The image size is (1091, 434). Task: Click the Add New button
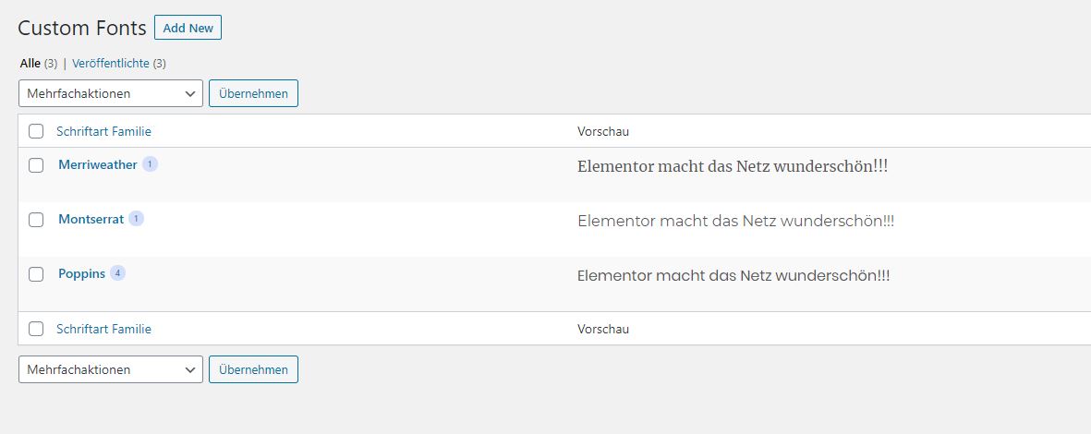coord(188,28)
